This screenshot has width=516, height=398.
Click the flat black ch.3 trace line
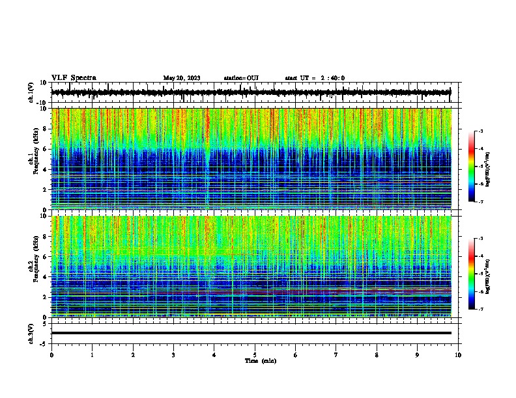click(251, 333)
